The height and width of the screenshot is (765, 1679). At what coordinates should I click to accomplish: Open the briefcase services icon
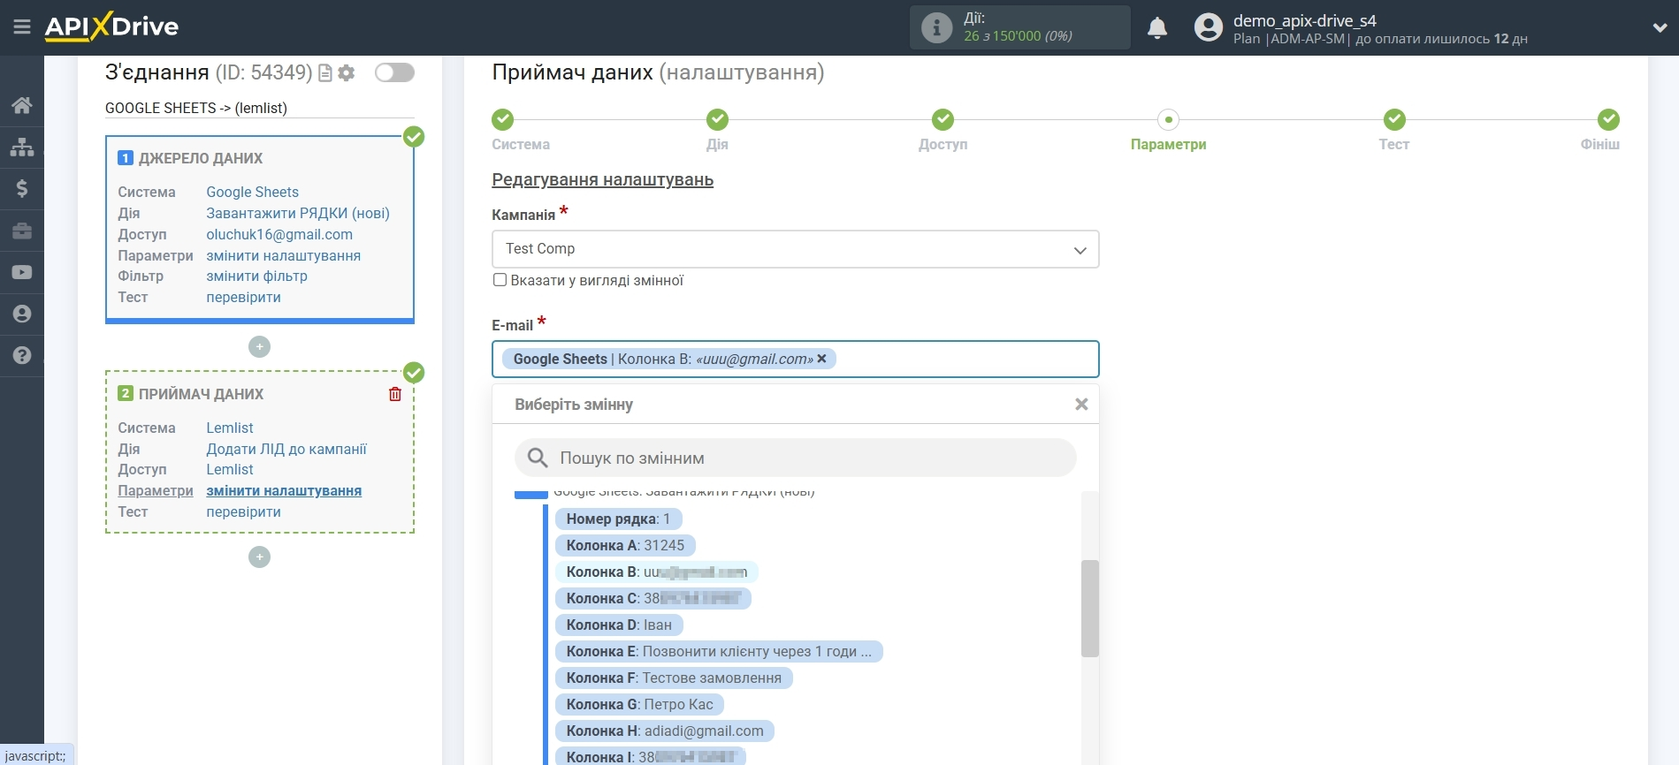point(22,231)
